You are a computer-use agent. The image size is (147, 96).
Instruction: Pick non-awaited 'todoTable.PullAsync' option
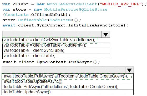(x=68, y=87)
